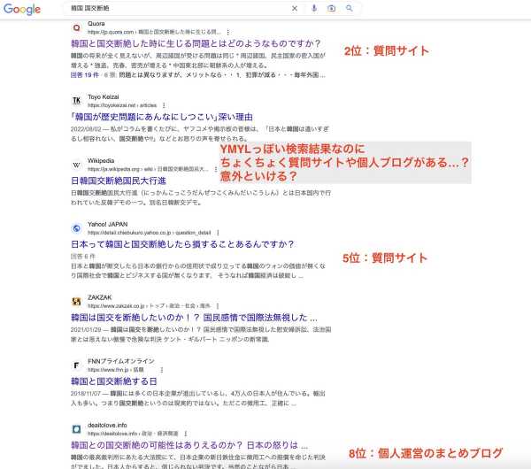Open more options for Wikipedia result
Image resolution: width=531 pixels, height=469 pixels.
click(215, 169)
